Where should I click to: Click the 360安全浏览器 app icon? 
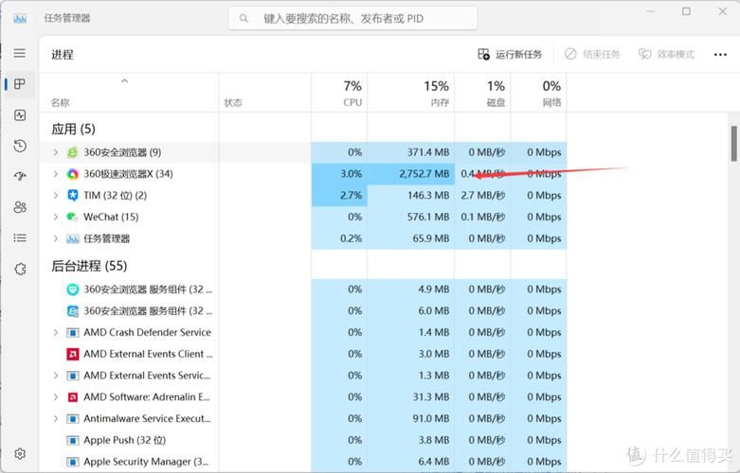(x=72, y=152)
